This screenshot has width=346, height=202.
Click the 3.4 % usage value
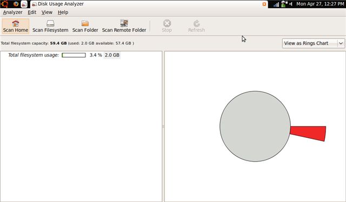coord(96,55)
